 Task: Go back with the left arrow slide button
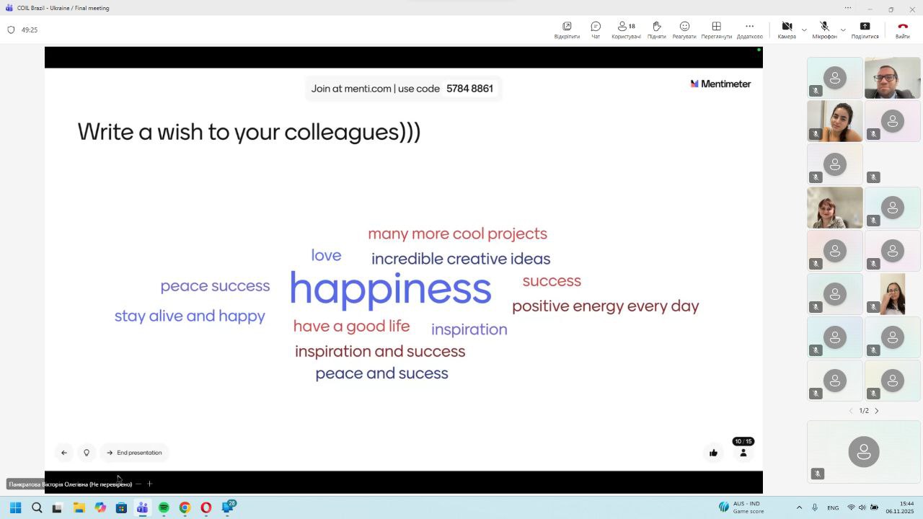coord(64,453)
